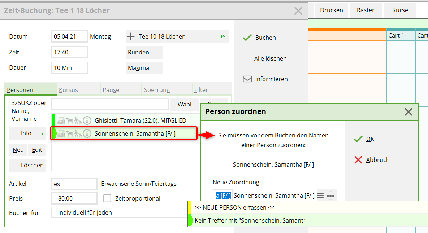
Task: Click the dog icon in Ghisletti row
Action: (x=70, y=120)
